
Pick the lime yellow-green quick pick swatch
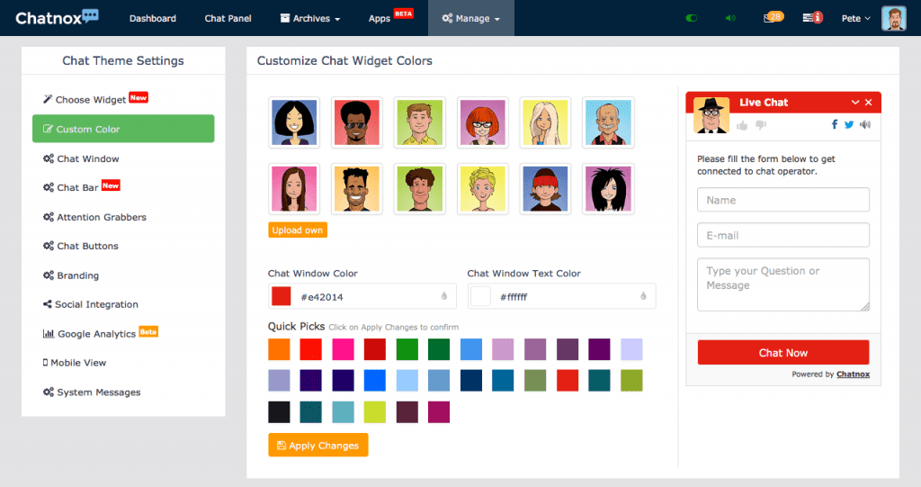pyautogui.click(x=375, y=412)
